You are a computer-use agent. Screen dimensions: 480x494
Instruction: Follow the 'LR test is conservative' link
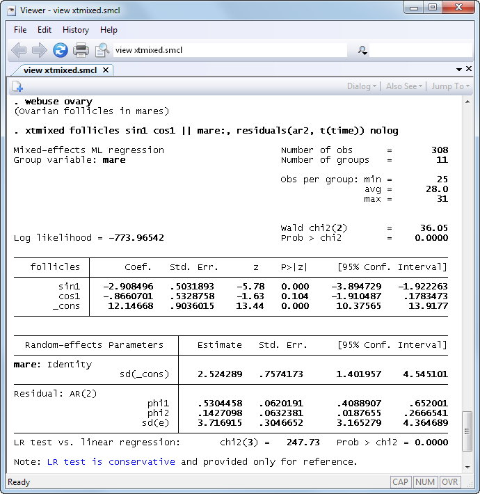[111, 461]
